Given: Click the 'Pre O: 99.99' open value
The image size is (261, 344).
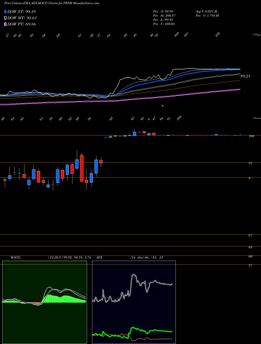Looking at the screenshot, I should tap(163, 11).
